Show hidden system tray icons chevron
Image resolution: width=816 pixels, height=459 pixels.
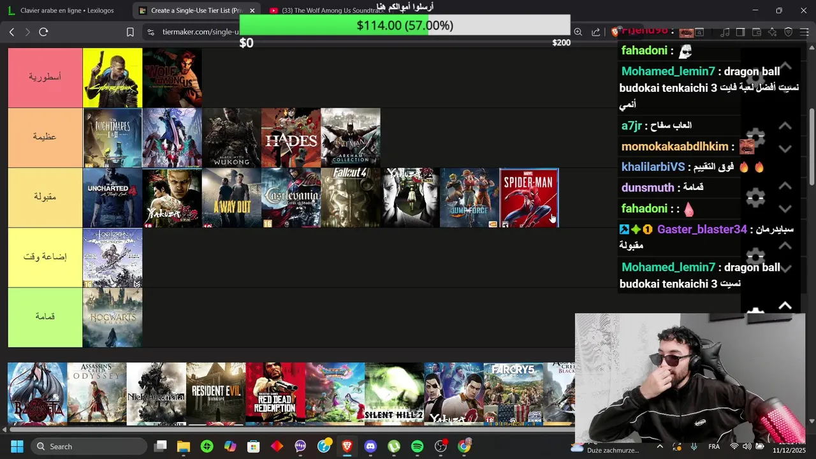coord(660,446)
